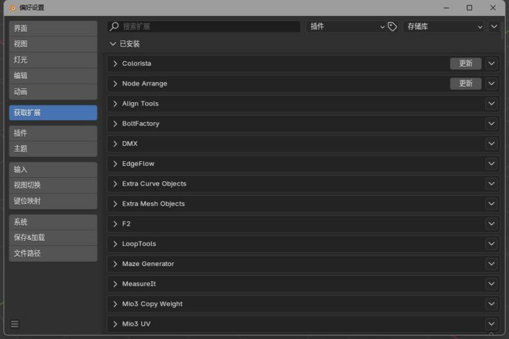This screenshot has height=339, width=509.
Task: Switch to the 主题 tab
Action: pos(53,149)
